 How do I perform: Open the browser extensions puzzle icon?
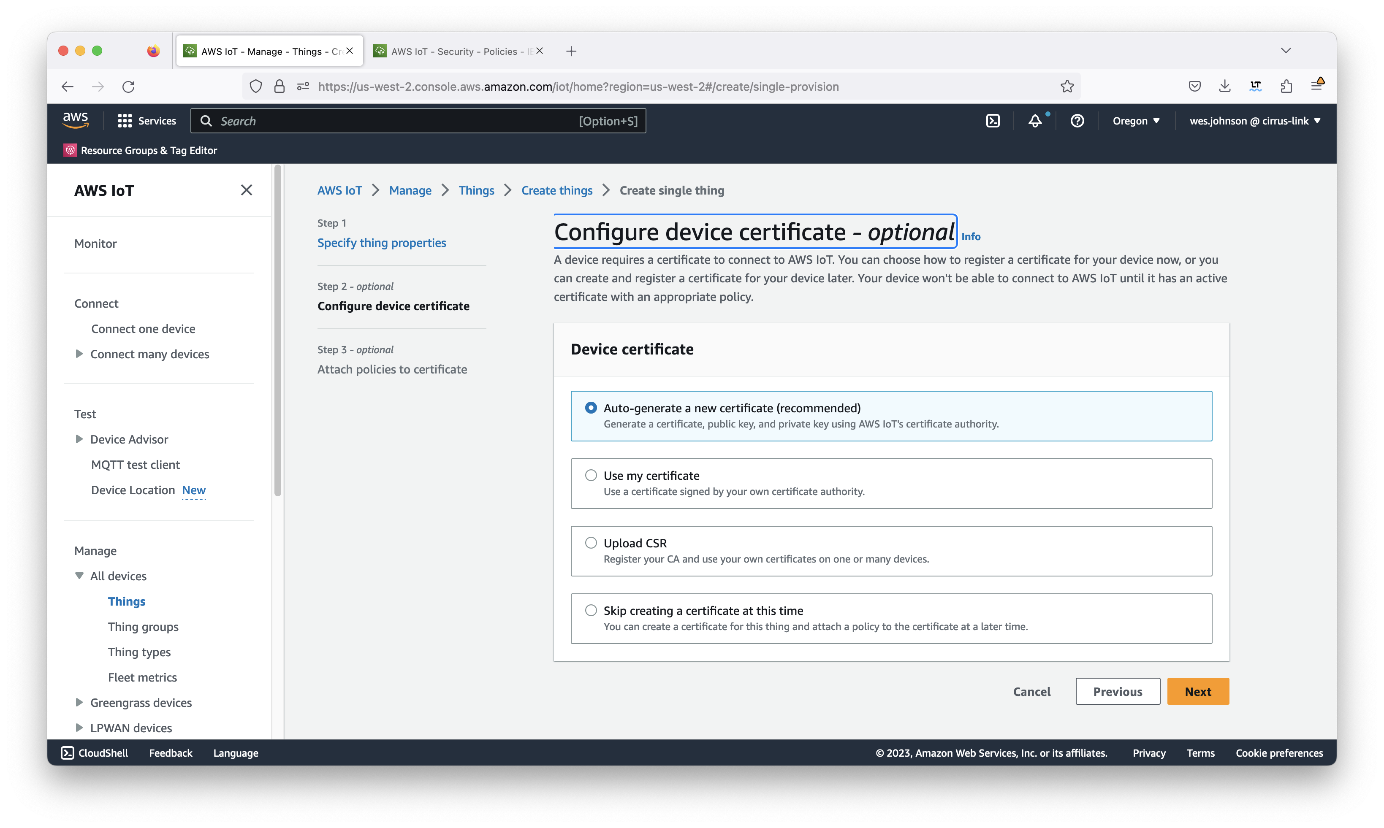click(1286, 87)
